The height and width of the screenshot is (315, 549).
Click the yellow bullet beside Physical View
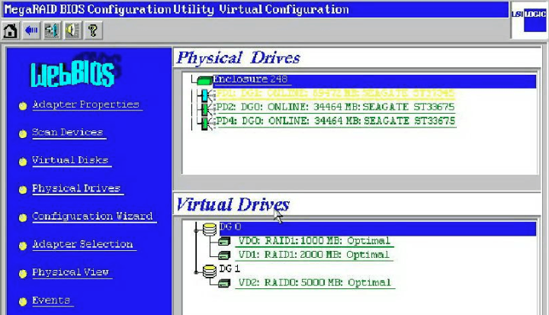point(23,274)
